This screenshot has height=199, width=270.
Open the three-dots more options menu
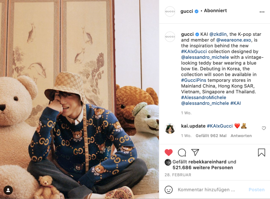262,12
